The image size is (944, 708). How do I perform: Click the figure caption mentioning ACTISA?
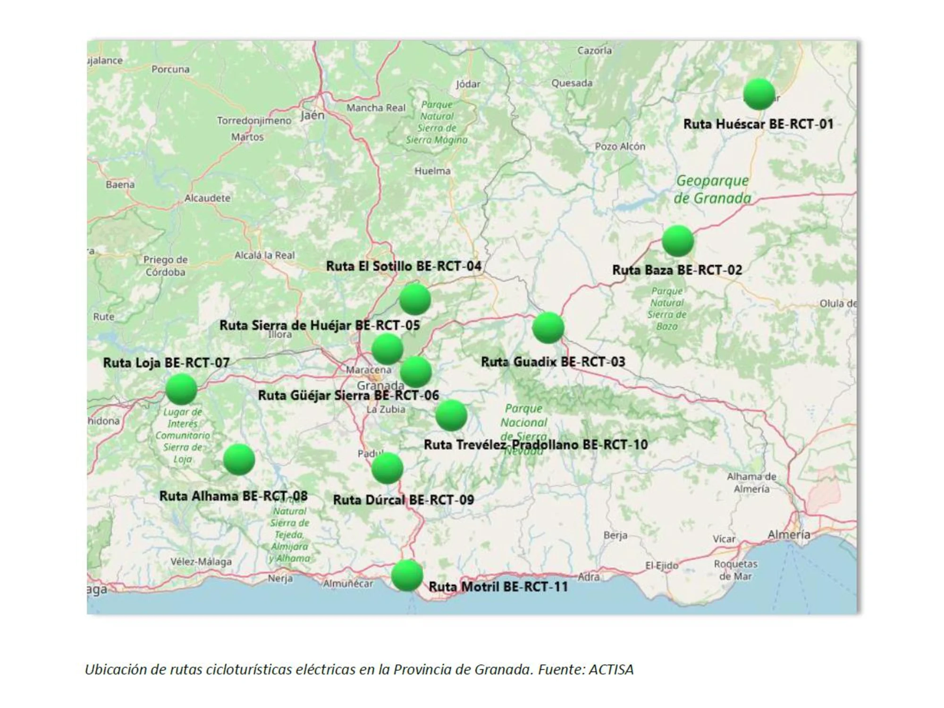[x=359, y=669]
